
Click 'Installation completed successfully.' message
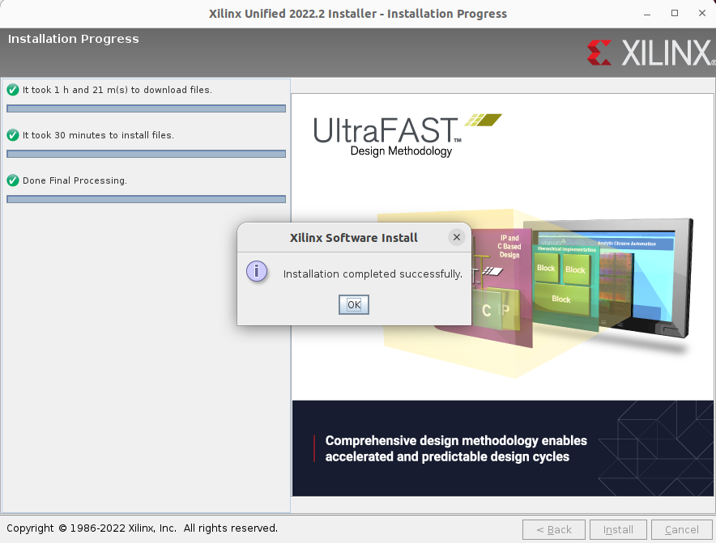click(373, 274)
